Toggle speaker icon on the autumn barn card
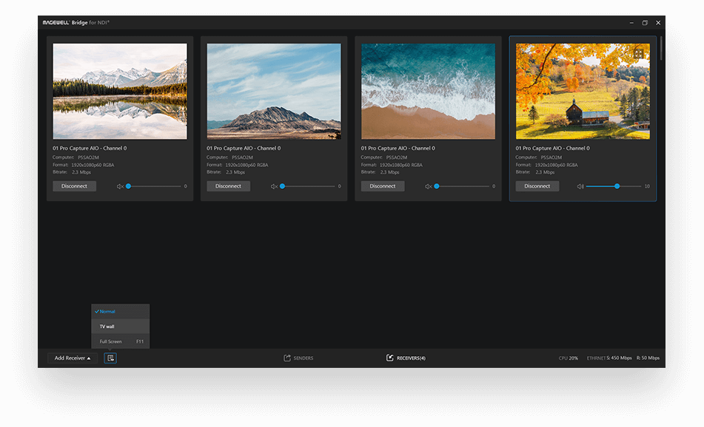The height and width of the screenshot is (427, 704). click(580, 186)
